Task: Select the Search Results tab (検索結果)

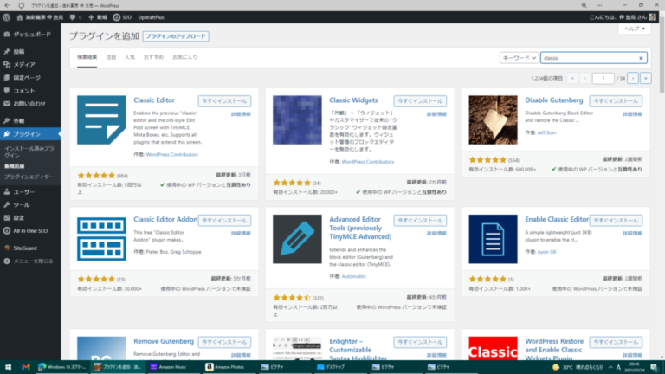Action: coord(87,57)
